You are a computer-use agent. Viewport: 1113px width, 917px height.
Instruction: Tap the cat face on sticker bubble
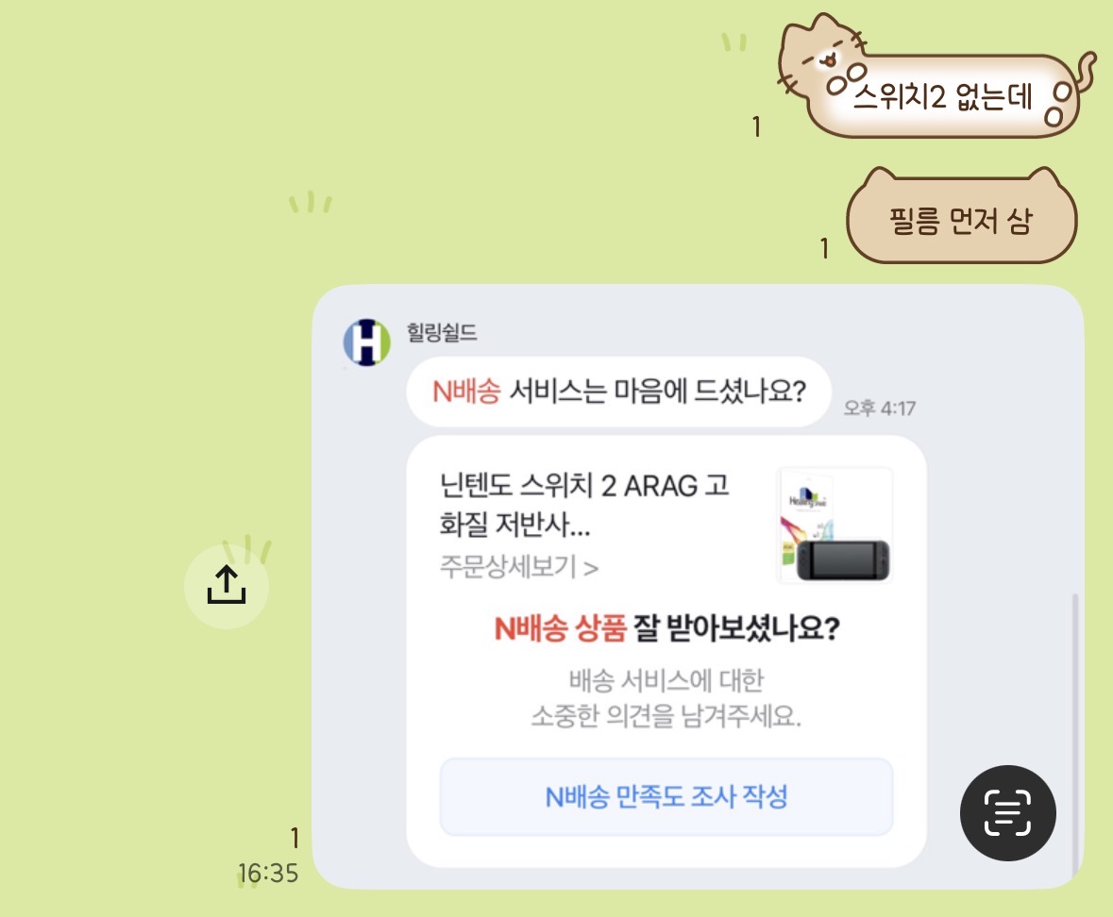(x=822, y=55)
